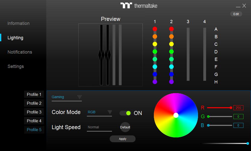Select the orange LED dot on channel 1
Viewport: 251px width, 151px height.
[155, 36]
